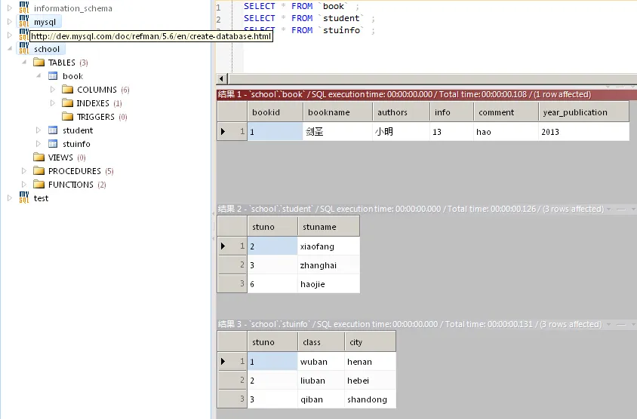The height and width of the screenshot is (419, 637).
Task: Expand the information_schema database node
Action: [x=10, y=8]
